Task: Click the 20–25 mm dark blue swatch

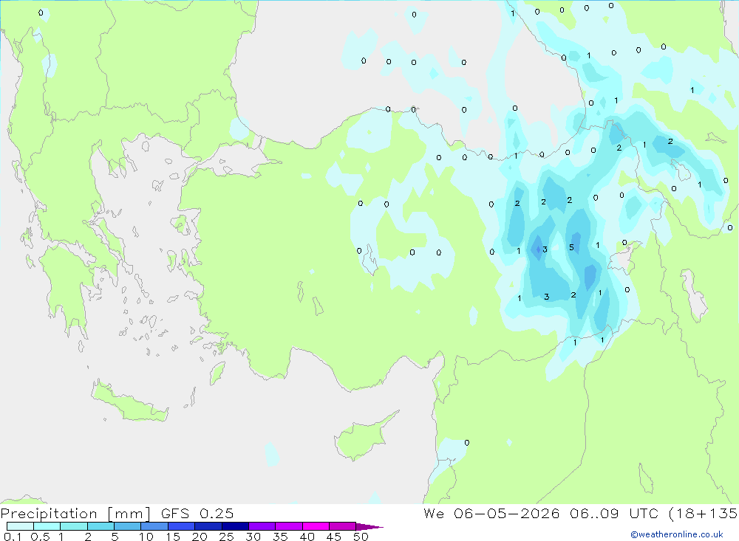Action: coord(208,526)
